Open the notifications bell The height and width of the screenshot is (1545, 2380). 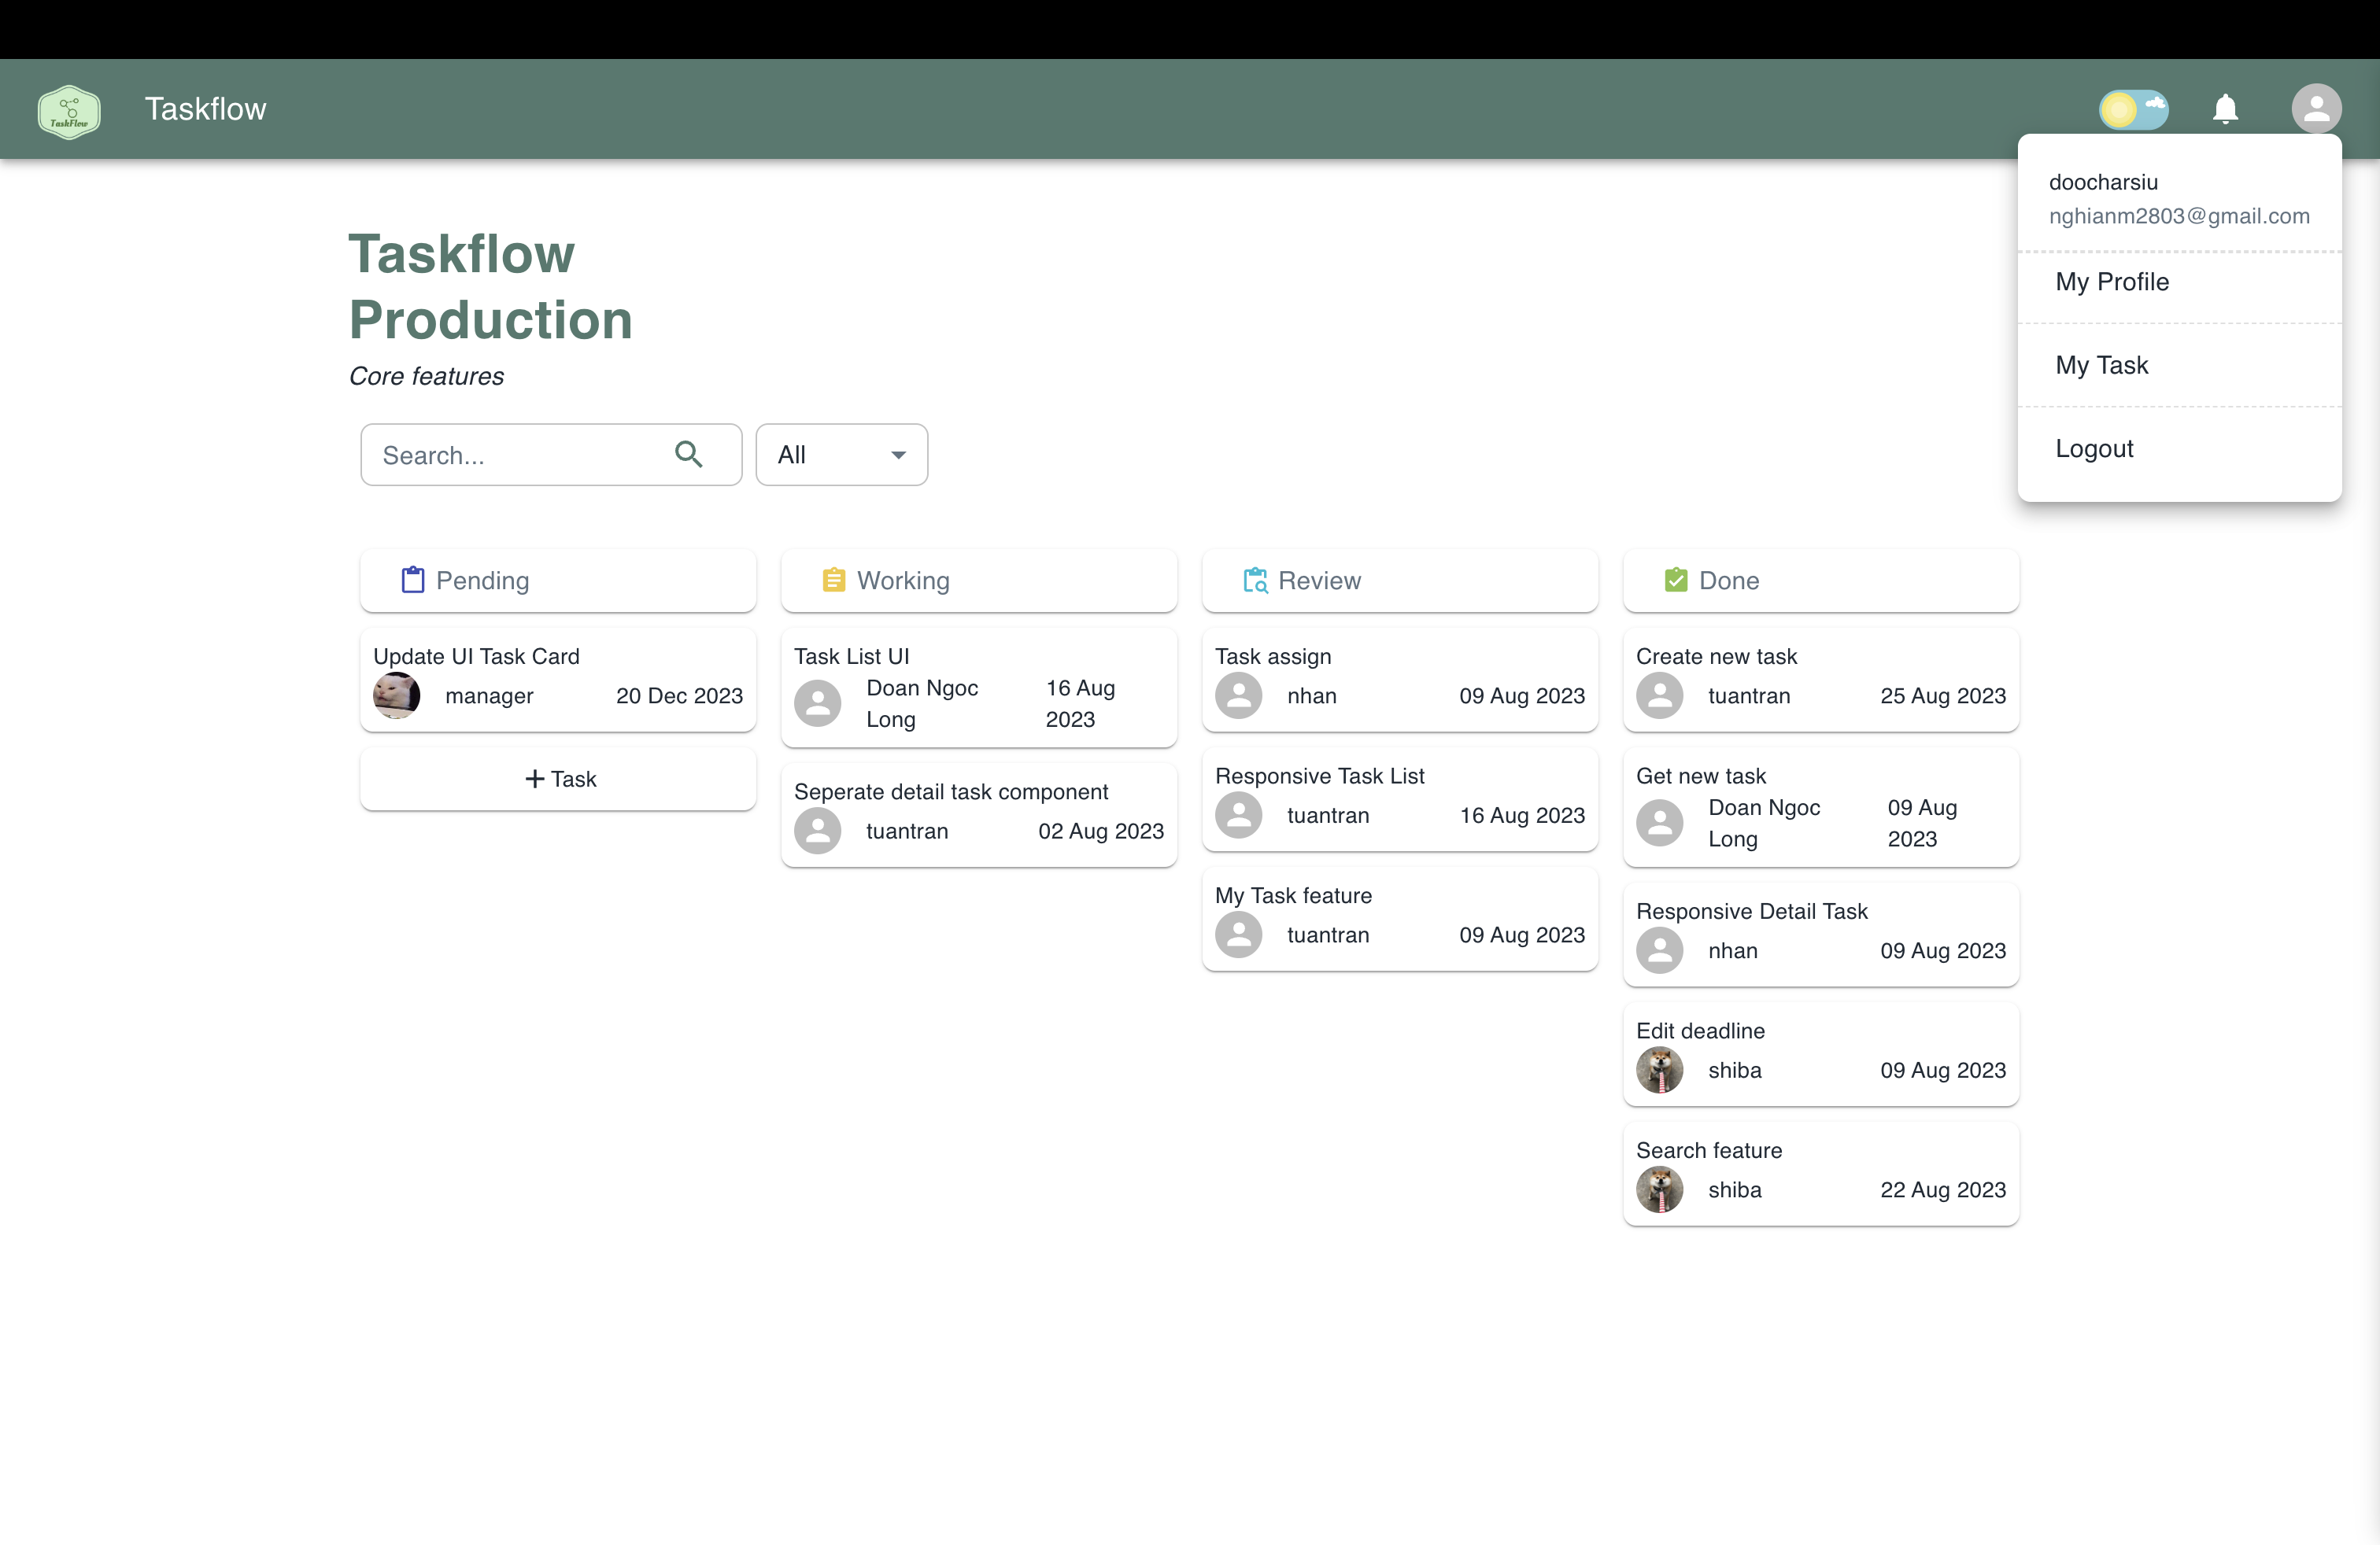click(2225, 109)
